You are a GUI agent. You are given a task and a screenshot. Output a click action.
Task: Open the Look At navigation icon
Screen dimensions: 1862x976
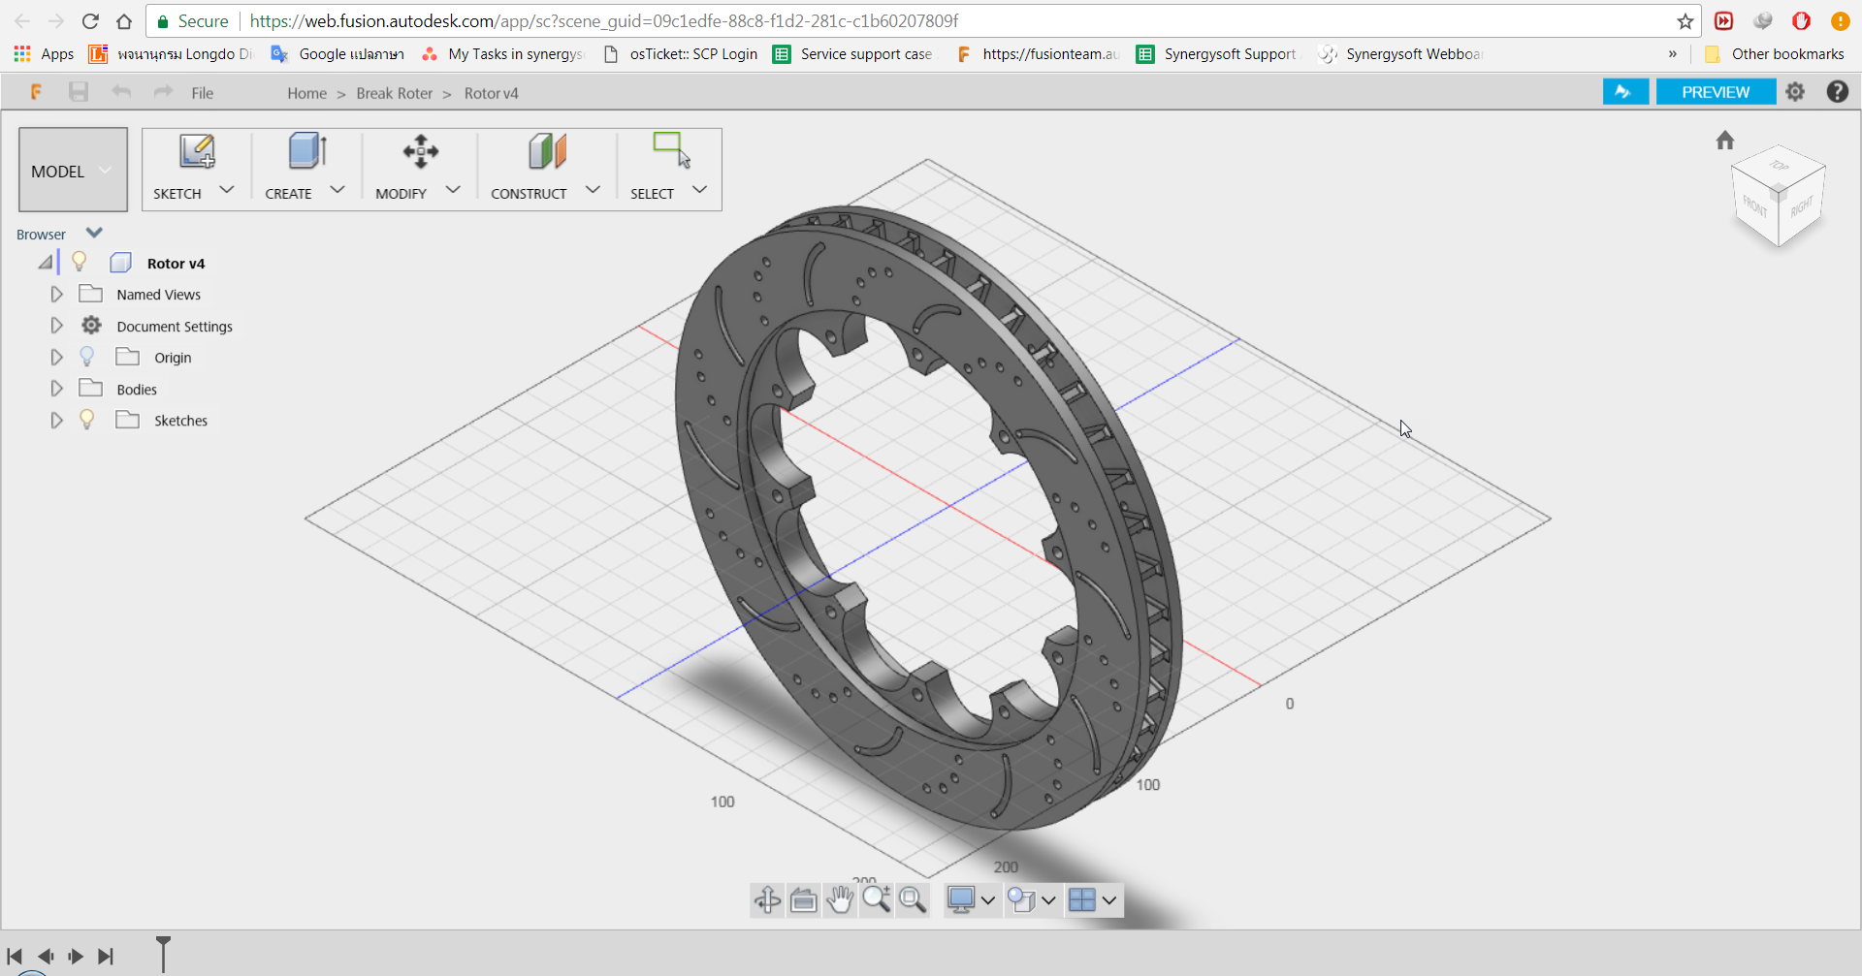point(803,899)
